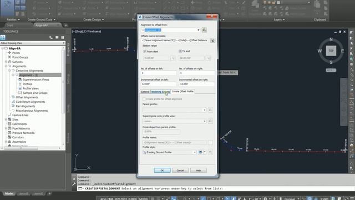Viewport: 355px width, 200px height.
Task: Click Toolspace prospector magnifier icon
Action: (3, 37)
